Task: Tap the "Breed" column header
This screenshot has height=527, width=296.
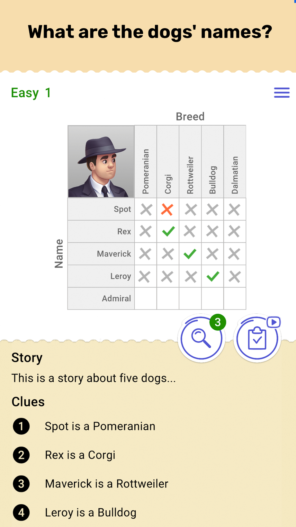Action: 190,117
